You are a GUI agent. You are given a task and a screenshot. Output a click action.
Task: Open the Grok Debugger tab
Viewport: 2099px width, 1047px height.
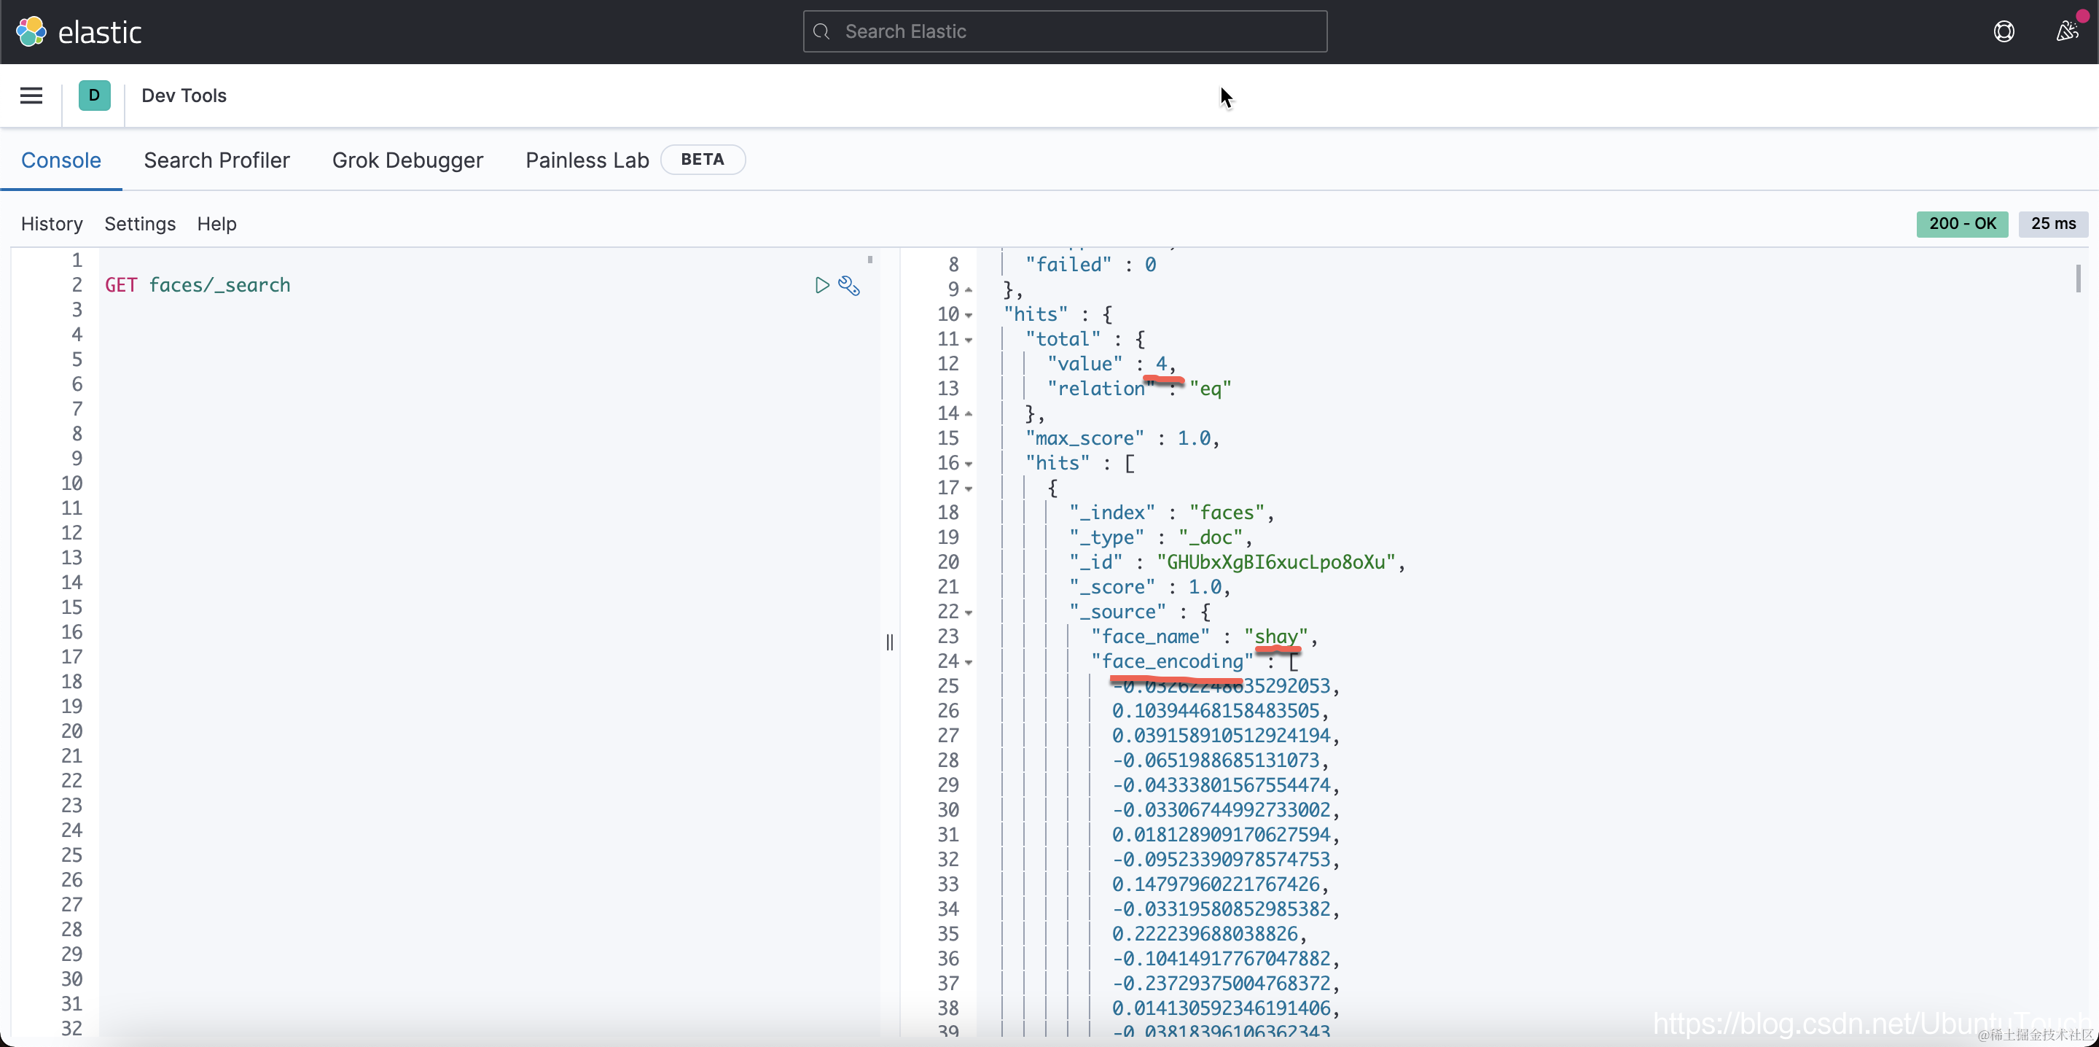[407, 160]
